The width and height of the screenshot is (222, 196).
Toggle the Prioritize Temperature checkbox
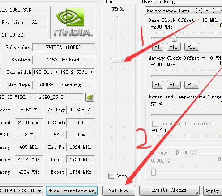coord(155,123)
